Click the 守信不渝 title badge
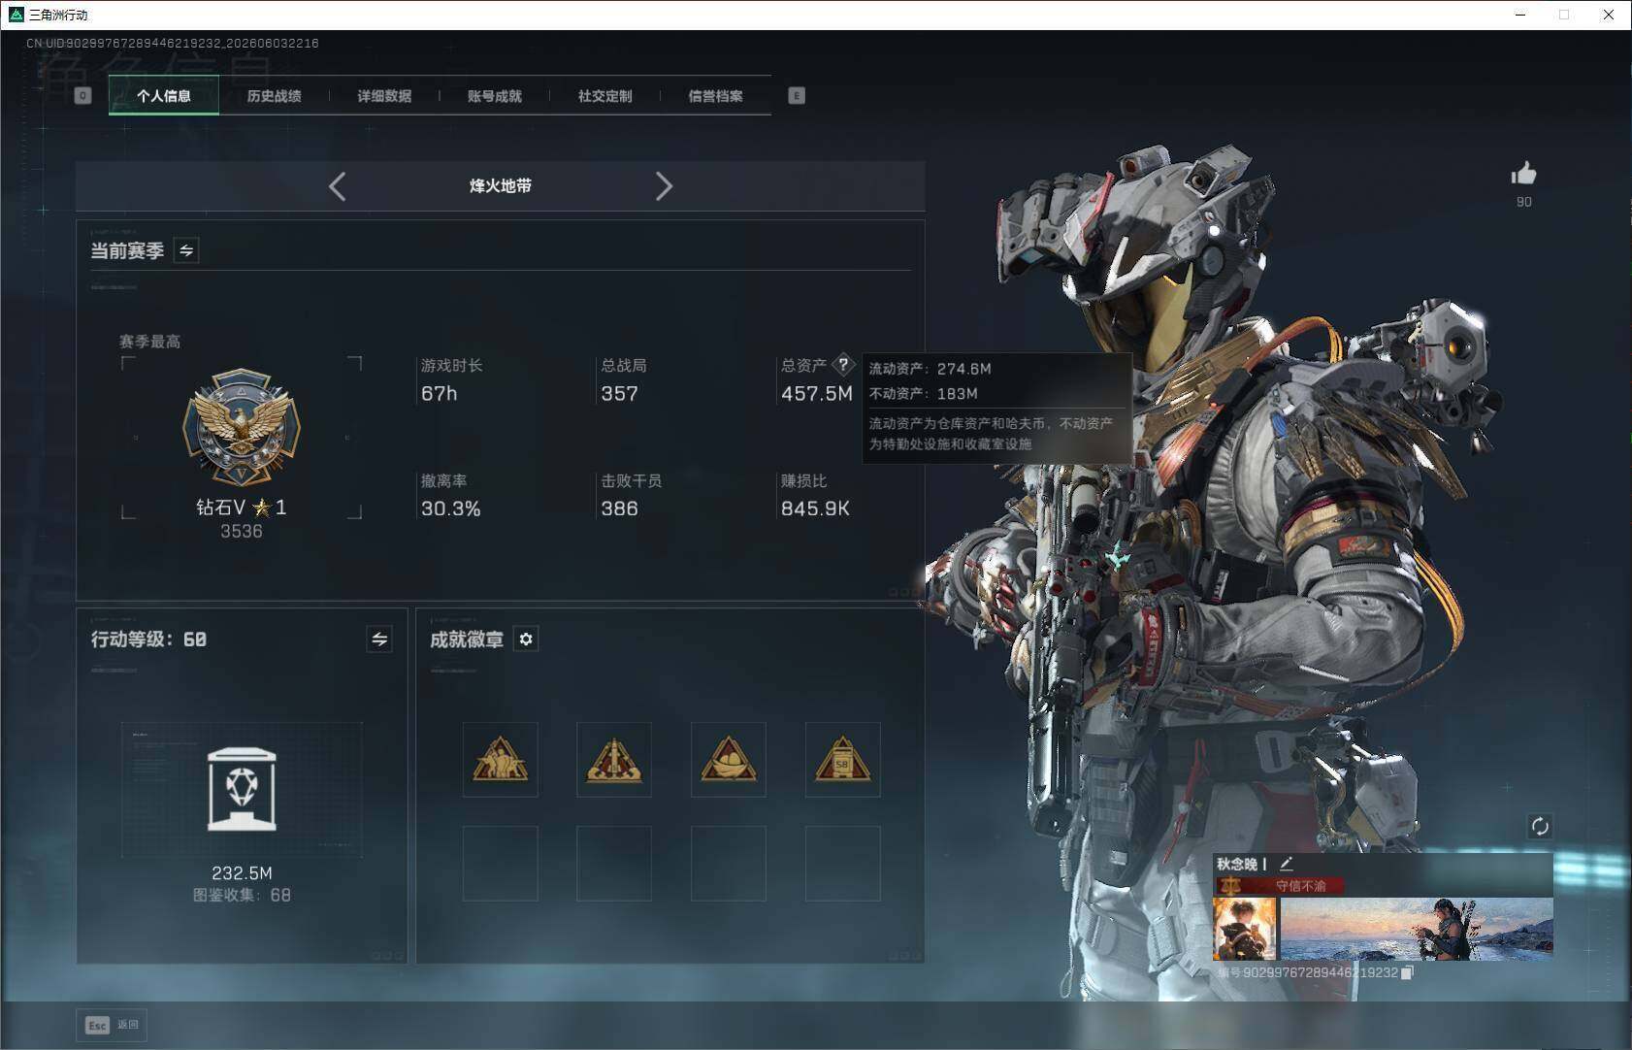 point(1280,885)
